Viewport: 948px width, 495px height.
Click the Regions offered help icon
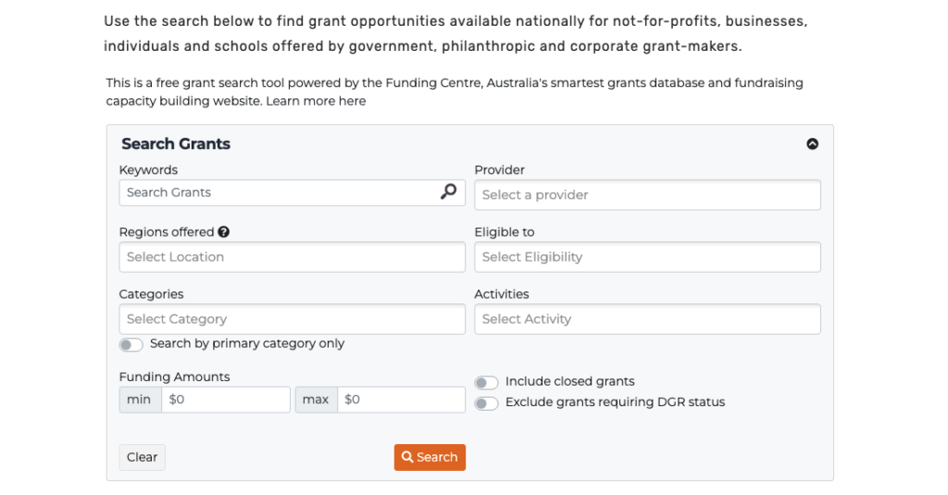[224, 232]
